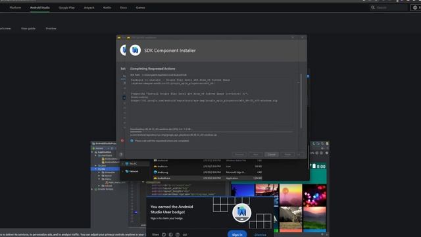Select main_menu.xml in project tree
The width and height of the screenshot is (421, 237).
[x=116, y=182]
